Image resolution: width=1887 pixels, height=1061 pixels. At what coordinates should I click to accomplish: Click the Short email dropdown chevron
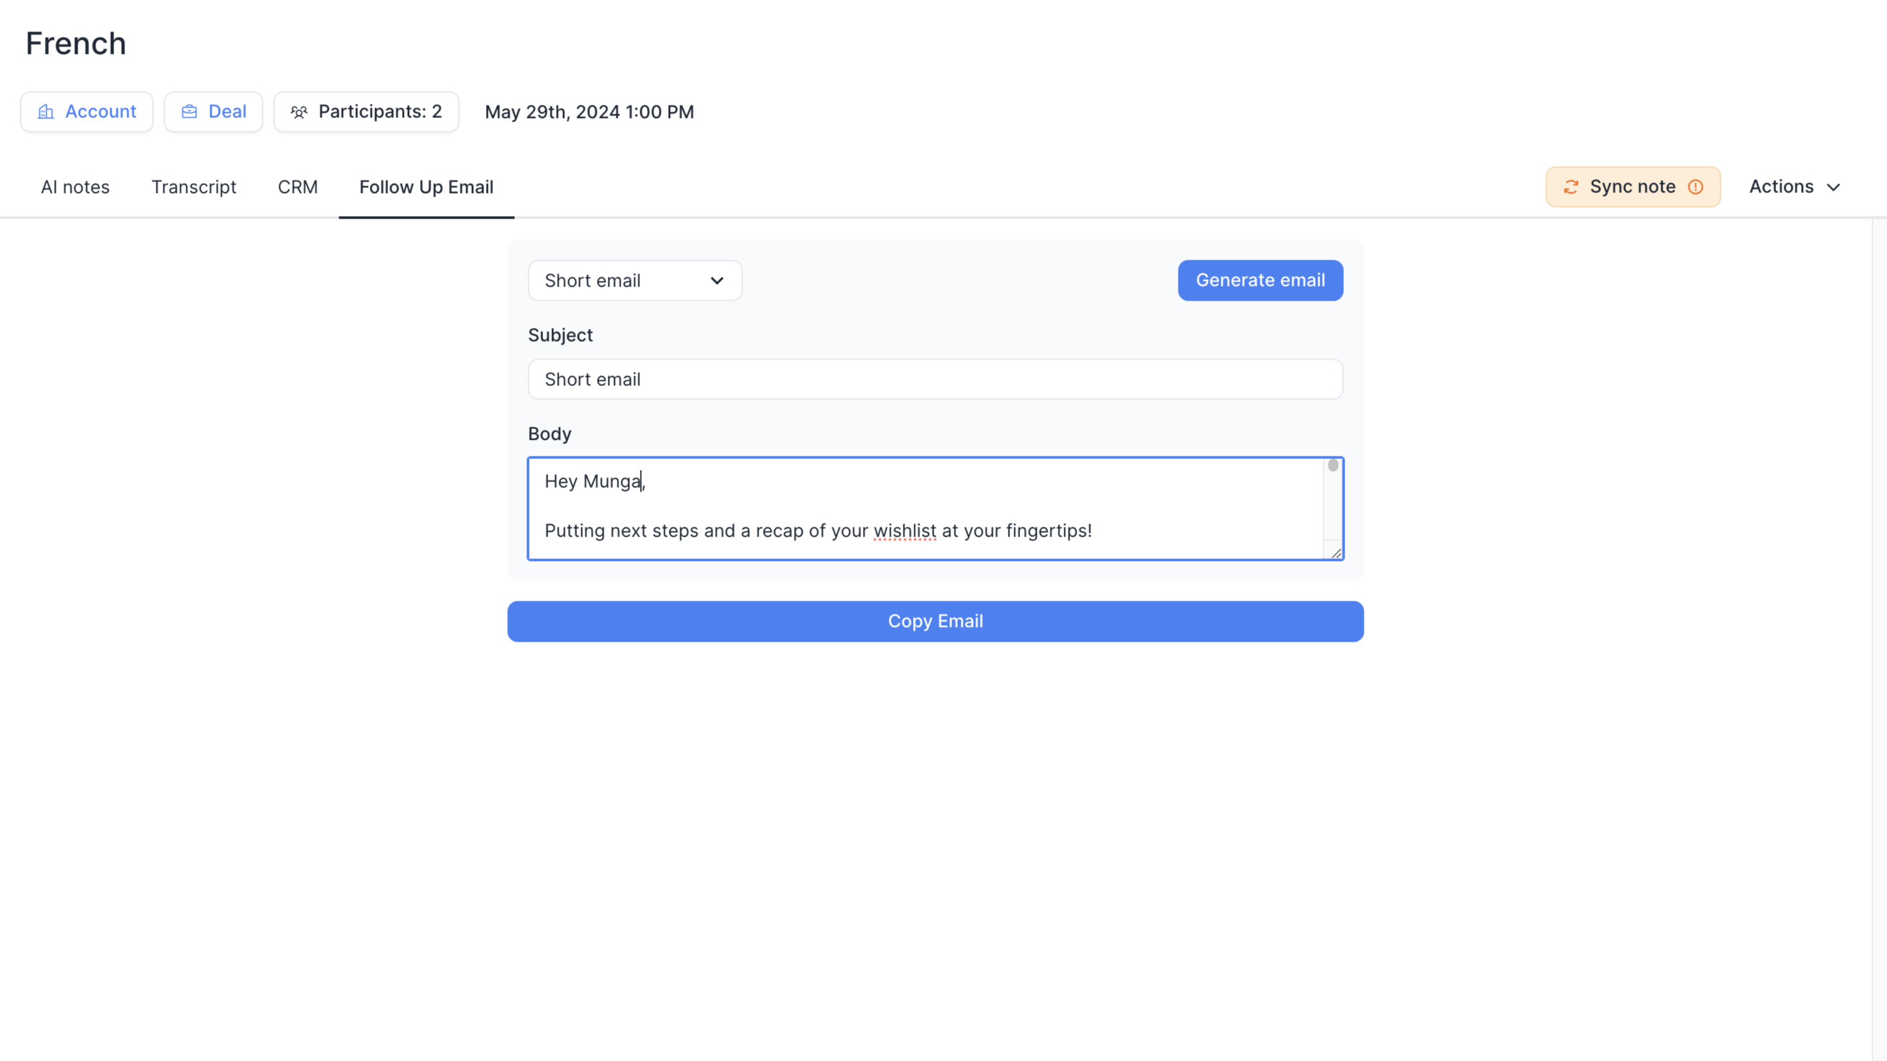click(717, 280)
